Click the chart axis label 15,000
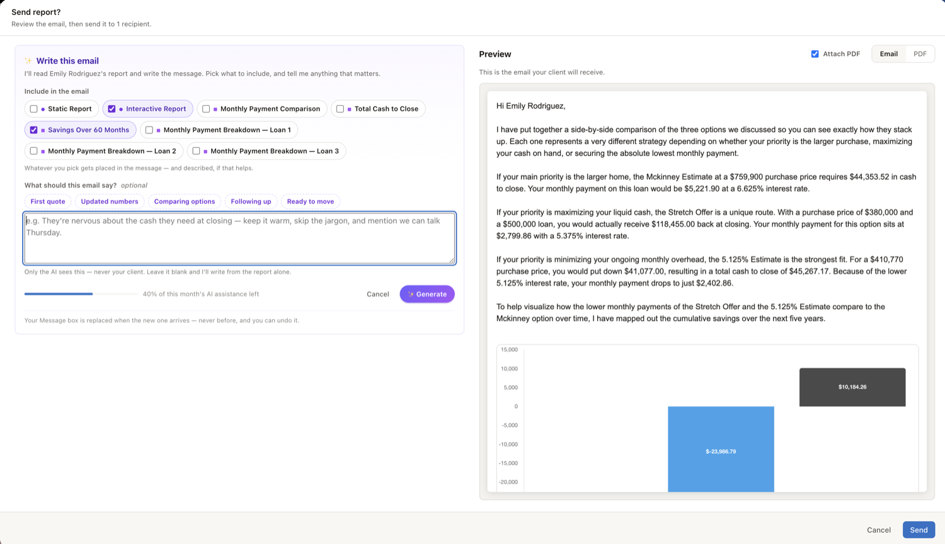 (x=509, y=349)
